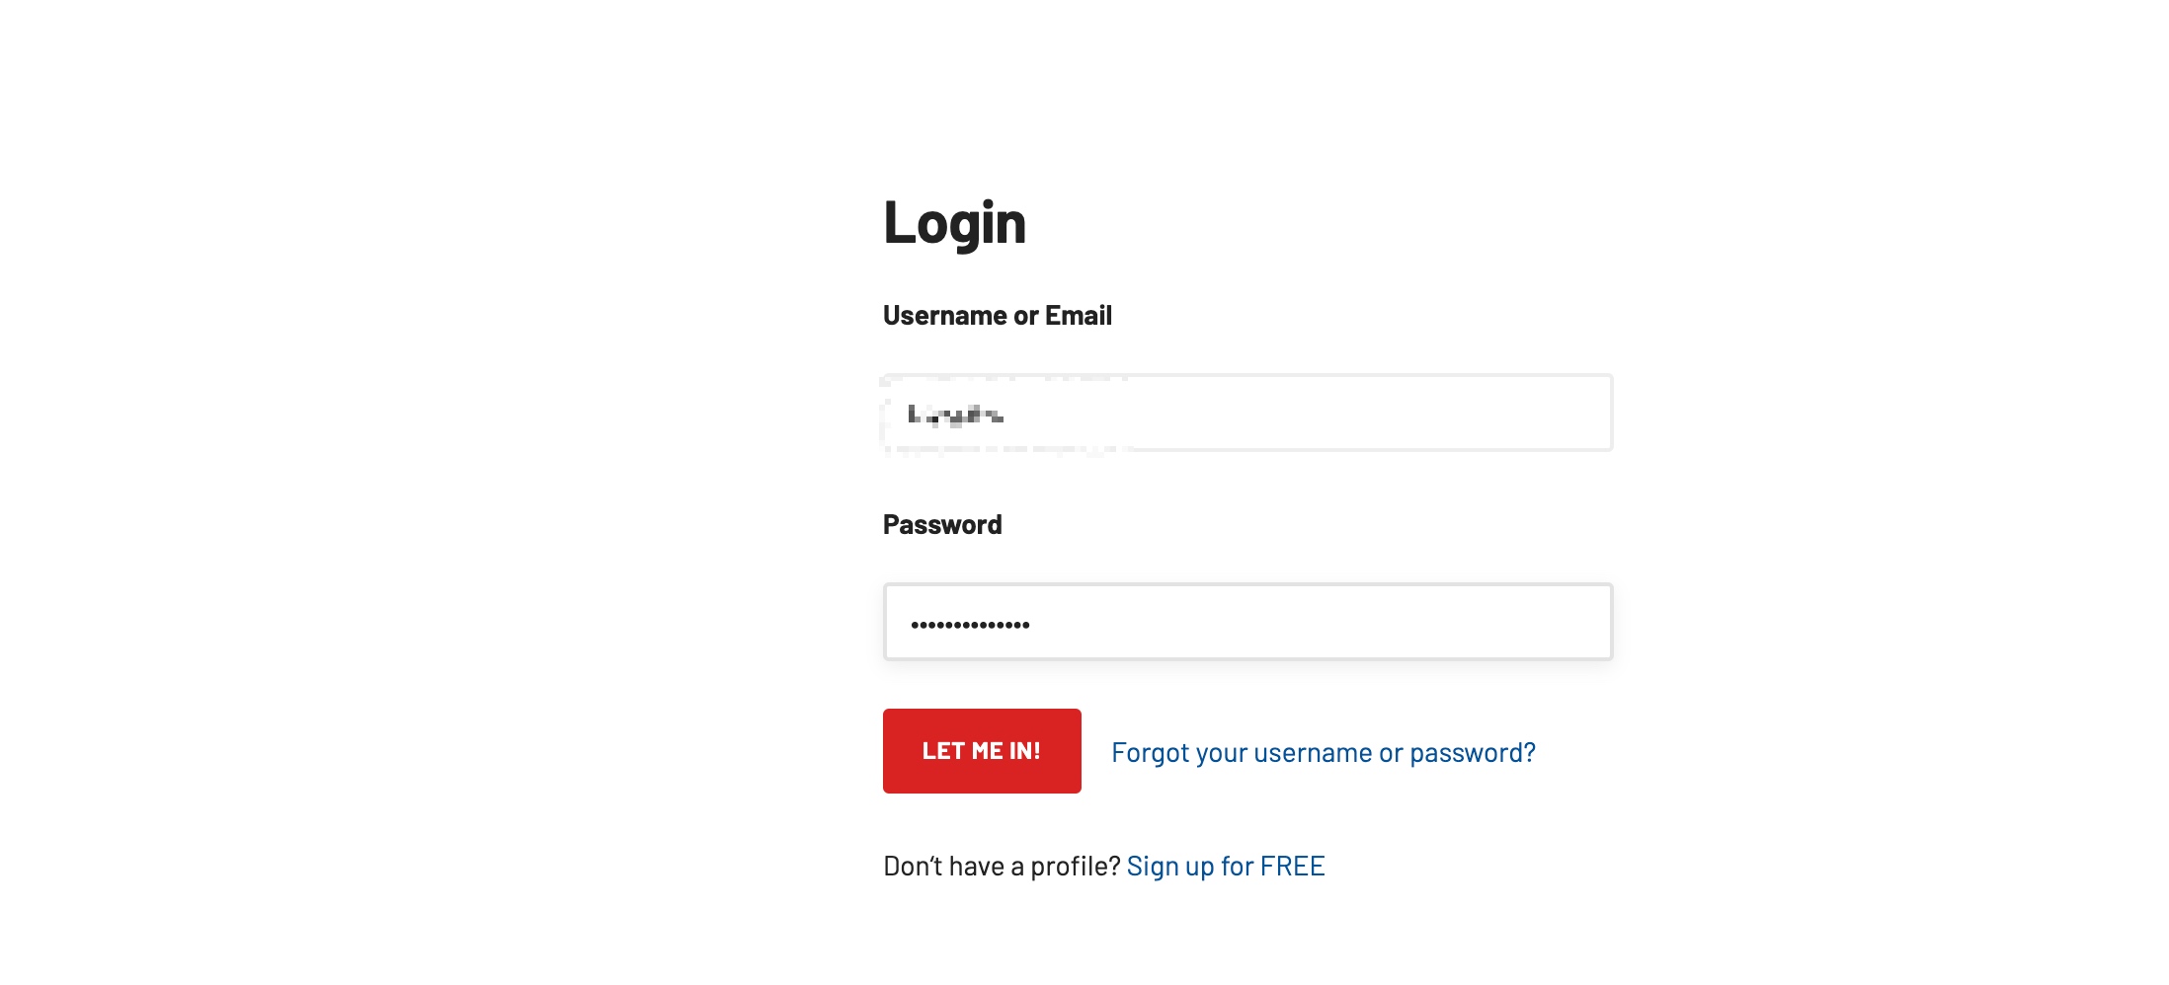Screen dimensions: 2169x985
Task: Open Forgot your username or password link
Action: tap(1324, 753)
